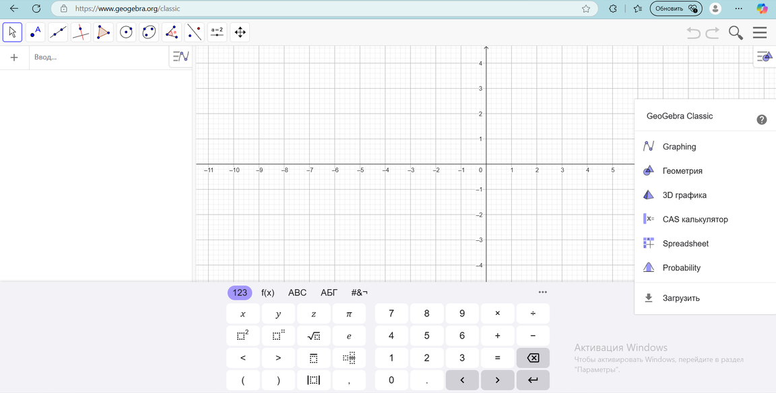The width and height of the screenshot is (776, 393).
Task: Choose the Slider a=2 tool
Action: point(217,32)
